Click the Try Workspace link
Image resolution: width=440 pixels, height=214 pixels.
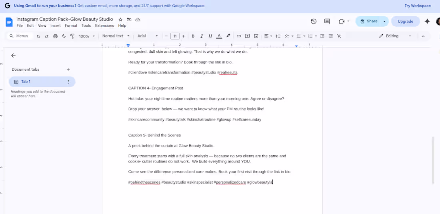[x=418, y=6]
